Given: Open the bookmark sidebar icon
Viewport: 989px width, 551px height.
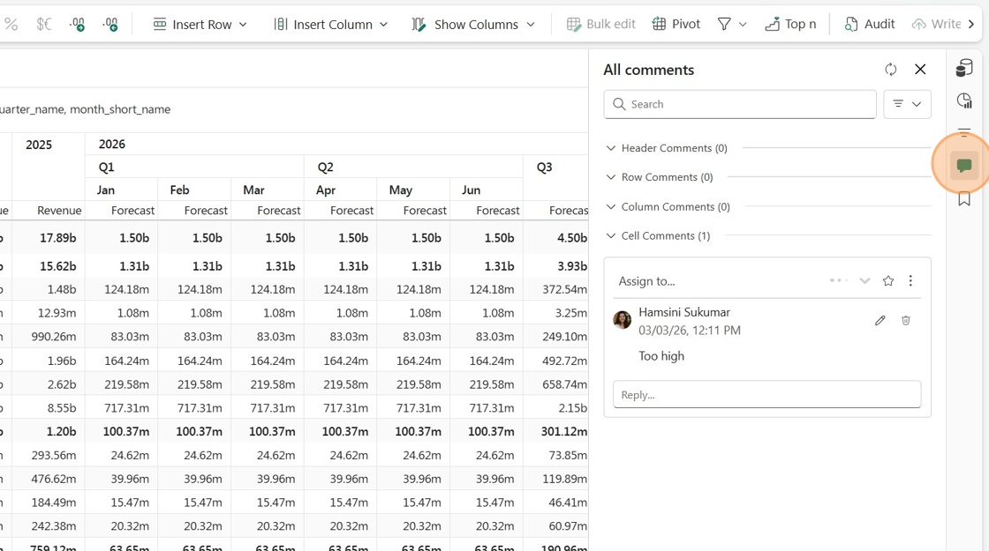Looking at the screenshot, I should pyautogui.click(x=963, y=199).
